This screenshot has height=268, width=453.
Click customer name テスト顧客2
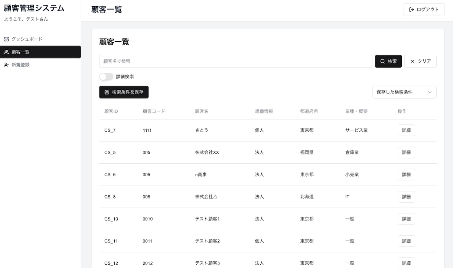tap(208, 241)
